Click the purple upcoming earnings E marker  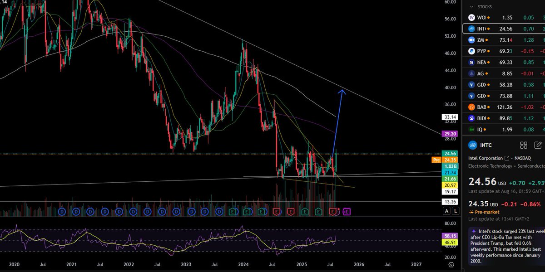point(347,211)
